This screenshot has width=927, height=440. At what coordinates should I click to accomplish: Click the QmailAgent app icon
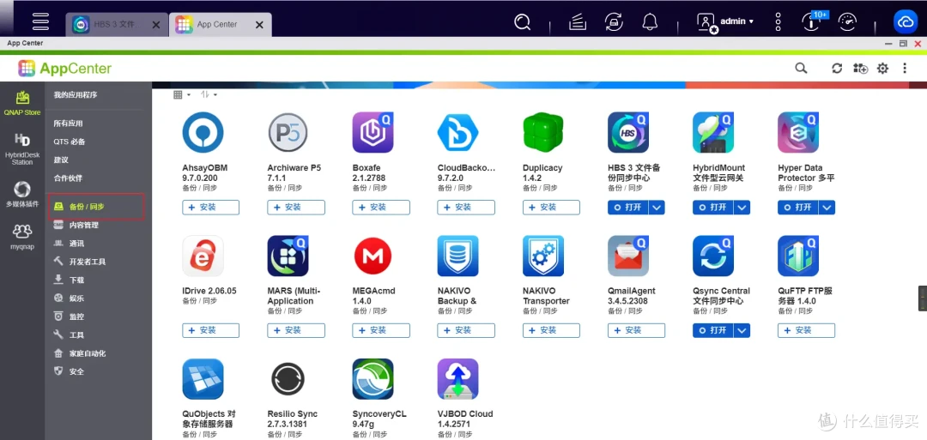point(628,256)
